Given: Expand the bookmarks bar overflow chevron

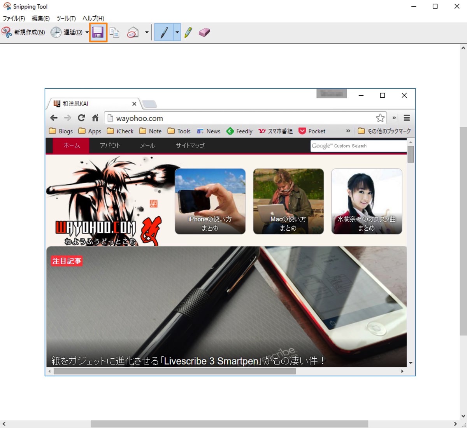Looking at the screenshot, I should [x=348, y=131].
